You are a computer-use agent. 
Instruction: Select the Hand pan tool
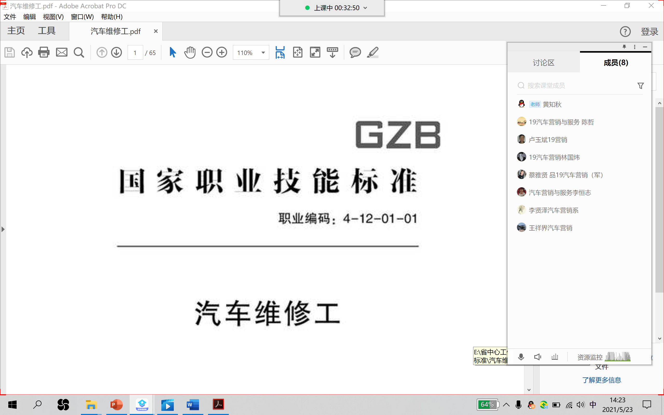(x=190, y=52)
